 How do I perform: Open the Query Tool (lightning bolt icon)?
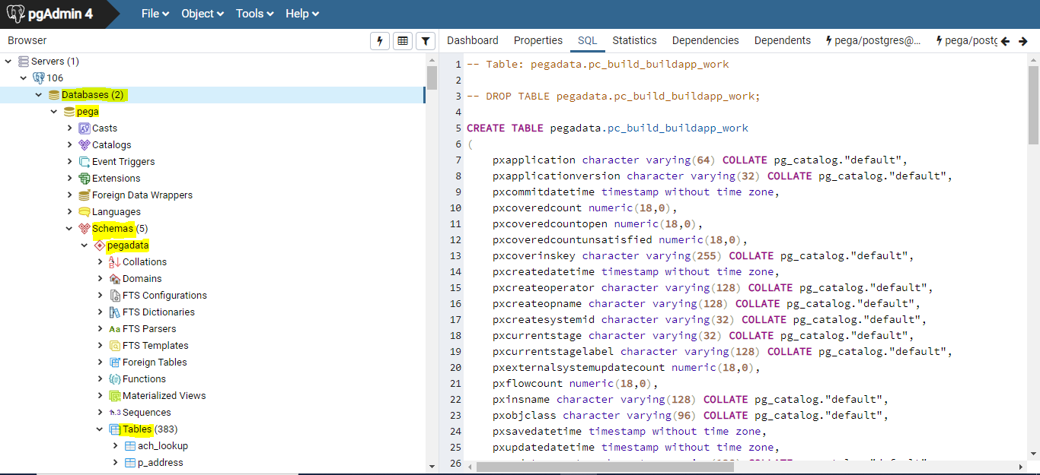(x=379, y=40)
